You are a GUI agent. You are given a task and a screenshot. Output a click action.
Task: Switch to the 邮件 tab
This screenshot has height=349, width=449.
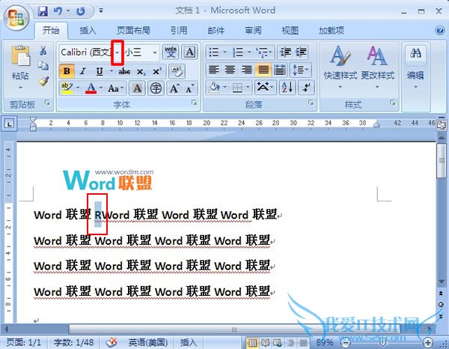[216, 31]
